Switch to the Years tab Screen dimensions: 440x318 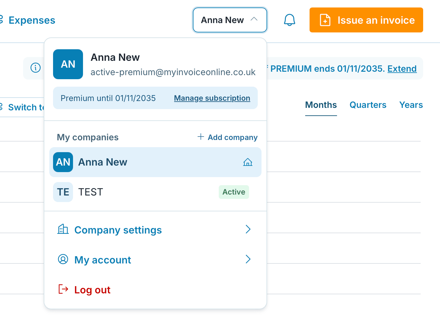(411, 105)
